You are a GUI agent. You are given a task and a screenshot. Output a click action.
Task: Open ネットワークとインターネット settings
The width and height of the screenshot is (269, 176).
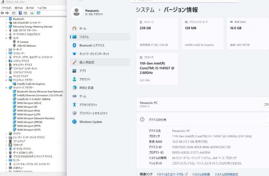[94, 54]
